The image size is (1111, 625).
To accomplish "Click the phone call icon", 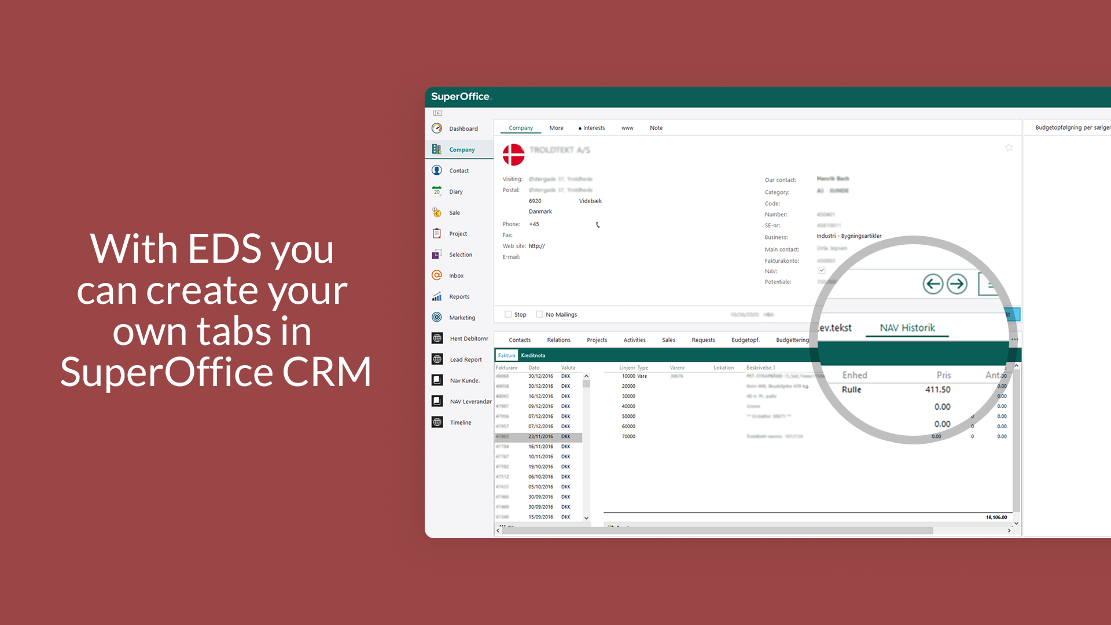I will 598,225.
